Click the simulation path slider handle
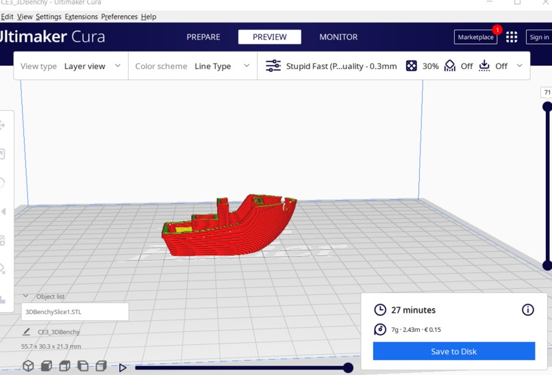The height and width of the screenshot is (375, 552). pos(348,368)
